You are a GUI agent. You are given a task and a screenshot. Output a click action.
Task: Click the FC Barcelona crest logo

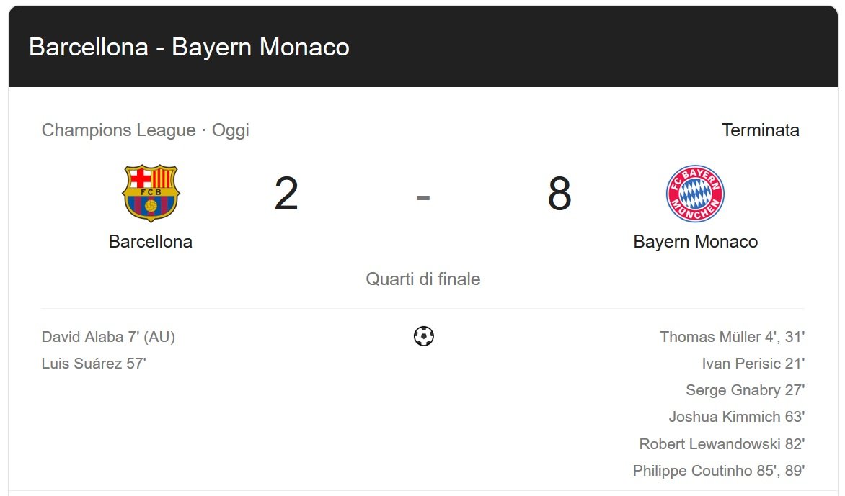(151, 193)
